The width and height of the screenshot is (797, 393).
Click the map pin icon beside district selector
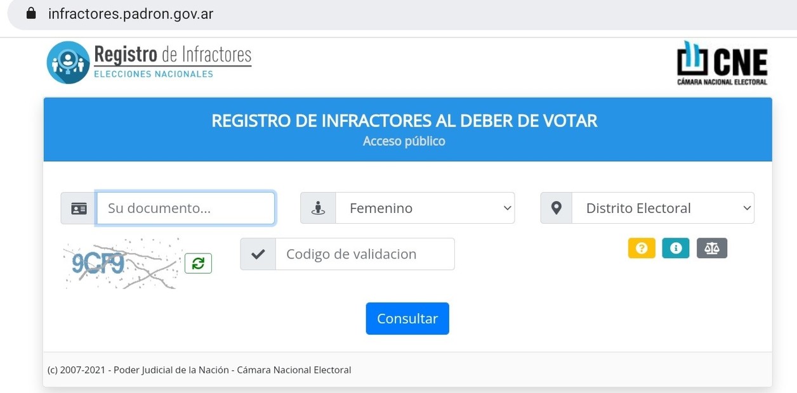[x=557, y=208]
